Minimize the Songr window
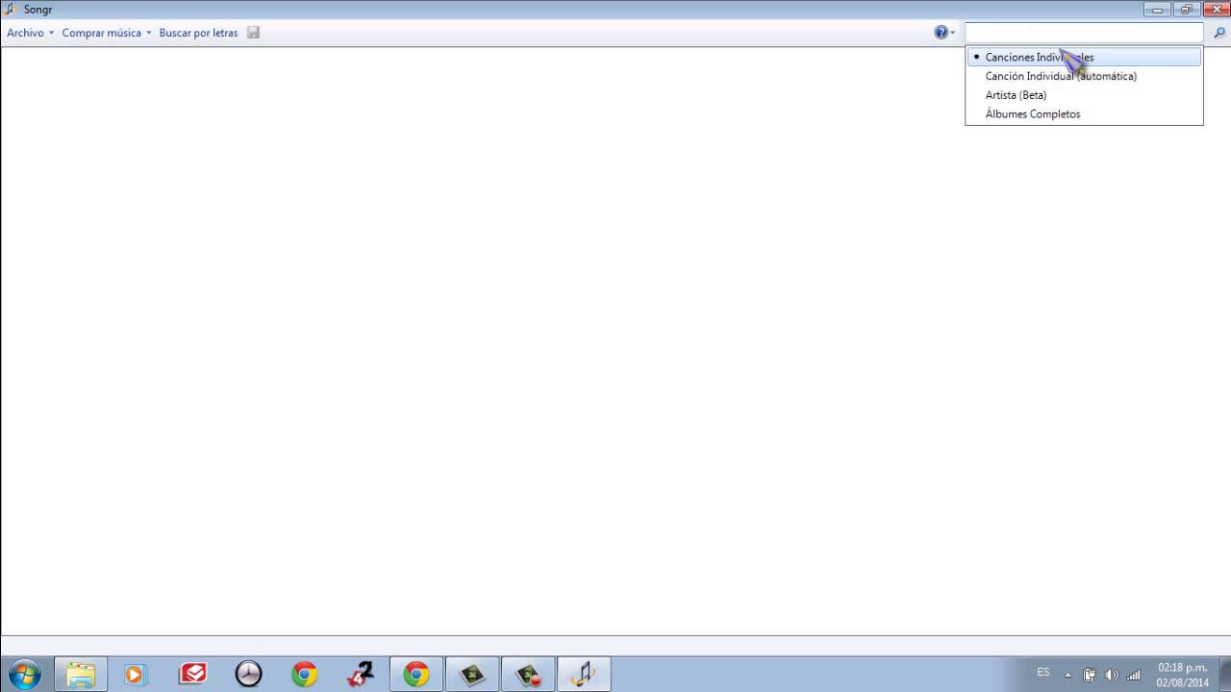Screen dimensions: 1231x692 click(x=1157, y=10)
